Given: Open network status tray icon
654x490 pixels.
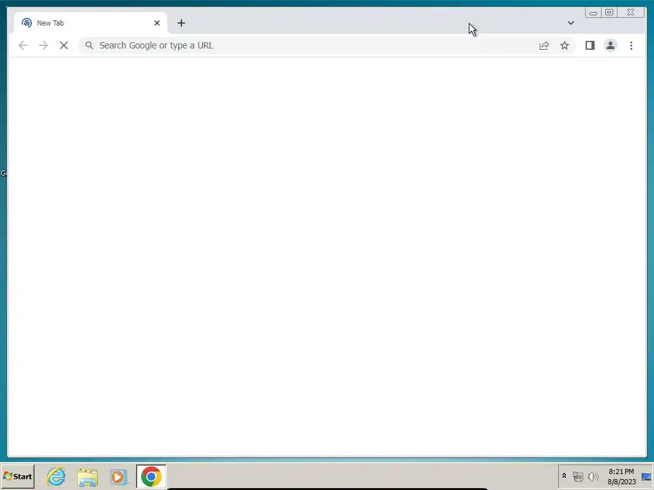Looking at the screenshot, I should pyautogui.click(x=577, y=476).
